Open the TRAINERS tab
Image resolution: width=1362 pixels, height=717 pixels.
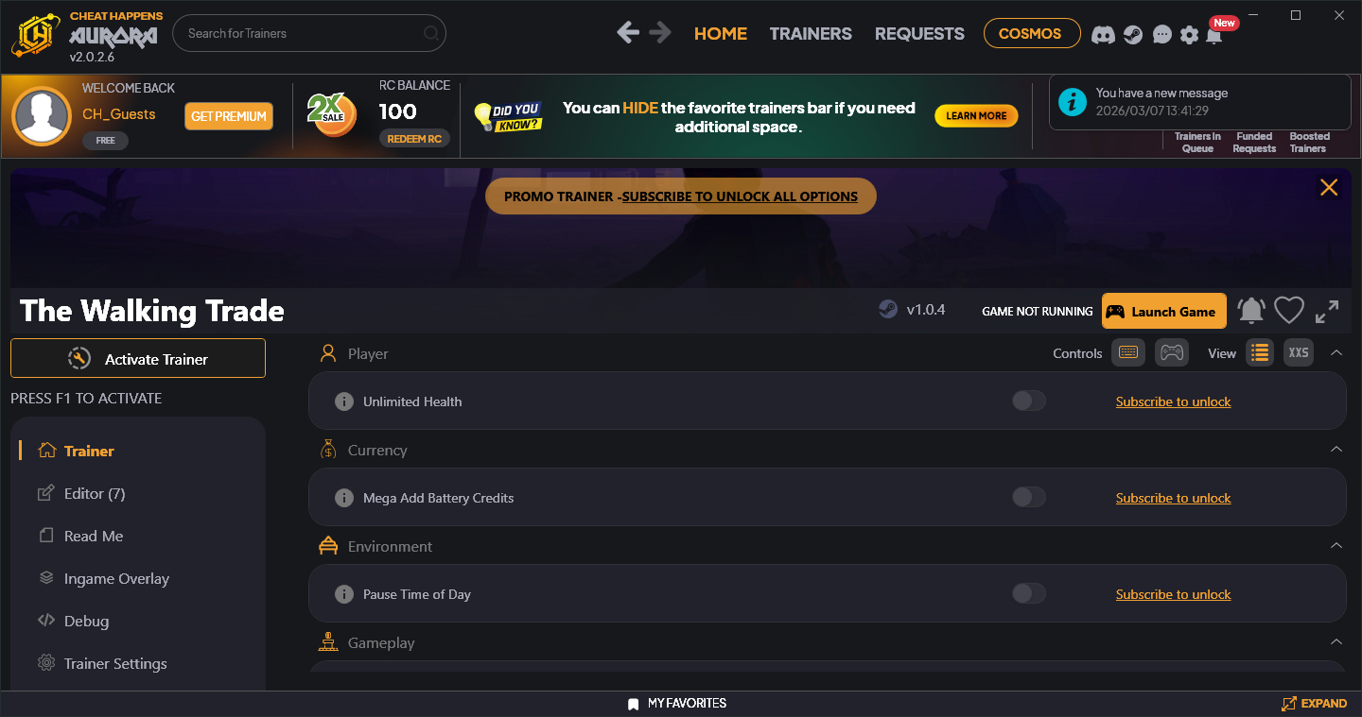(x=811, y=33)
